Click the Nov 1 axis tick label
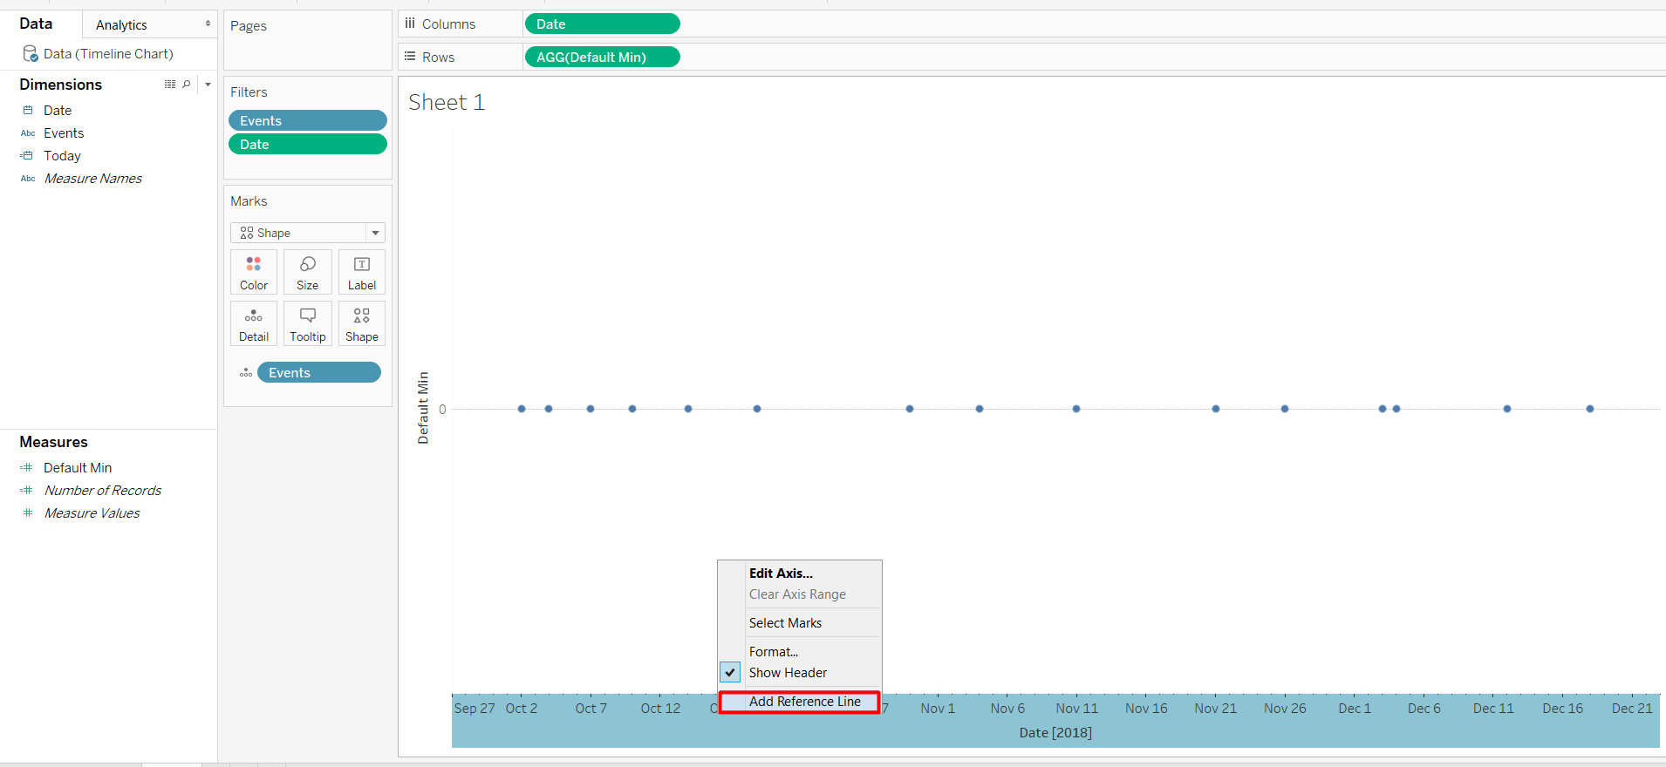Viewport: 1666px width, 767px height. [x=938, y=709]
